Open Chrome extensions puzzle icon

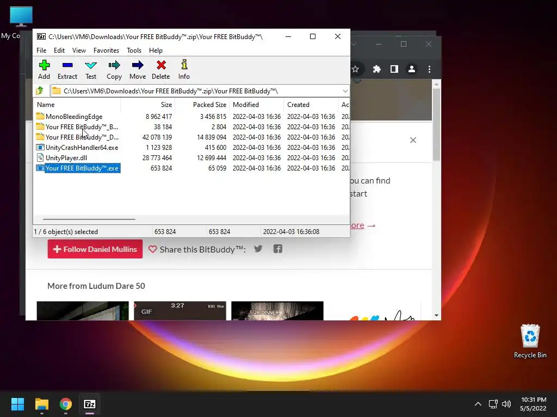[x=376, y=69]
